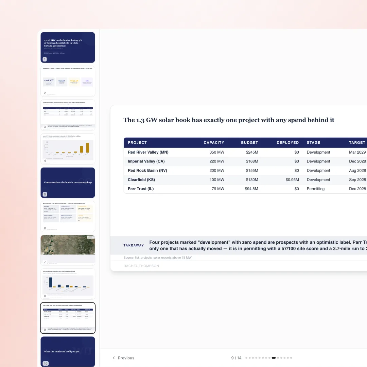The width and height of the screenshot is (367, 367).
Task: Click the RACHEL THOMPSON footer name
Action: tap(141, 266)
